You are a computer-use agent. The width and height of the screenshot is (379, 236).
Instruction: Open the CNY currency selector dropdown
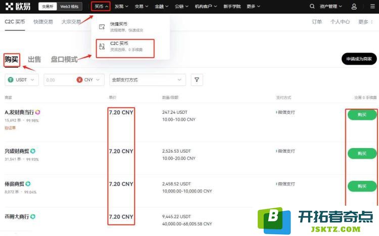click(x=88, y=80)
